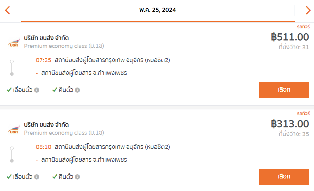The height and width of the screenshot is (191, 314).
Task: Select the พ.ค. 25, 2024 date tab
Action: tap(158, 10)
